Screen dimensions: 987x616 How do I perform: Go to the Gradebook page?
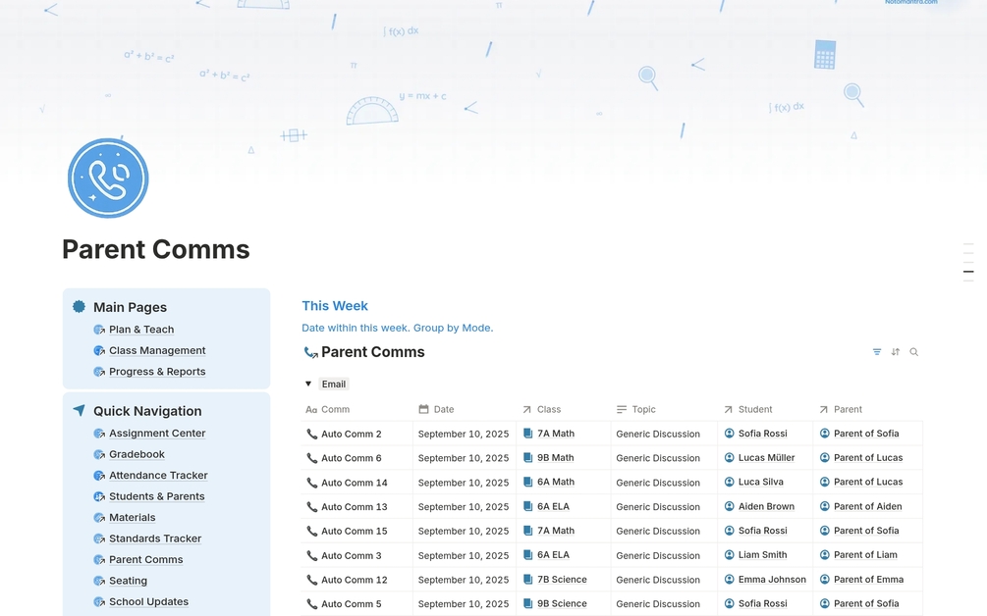tap(137, 454)
